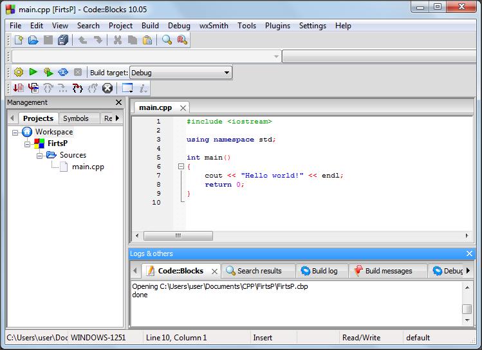Click the debugger Various info icon
482x350 pixels.
pyautogui.click(x=143, y=89)
